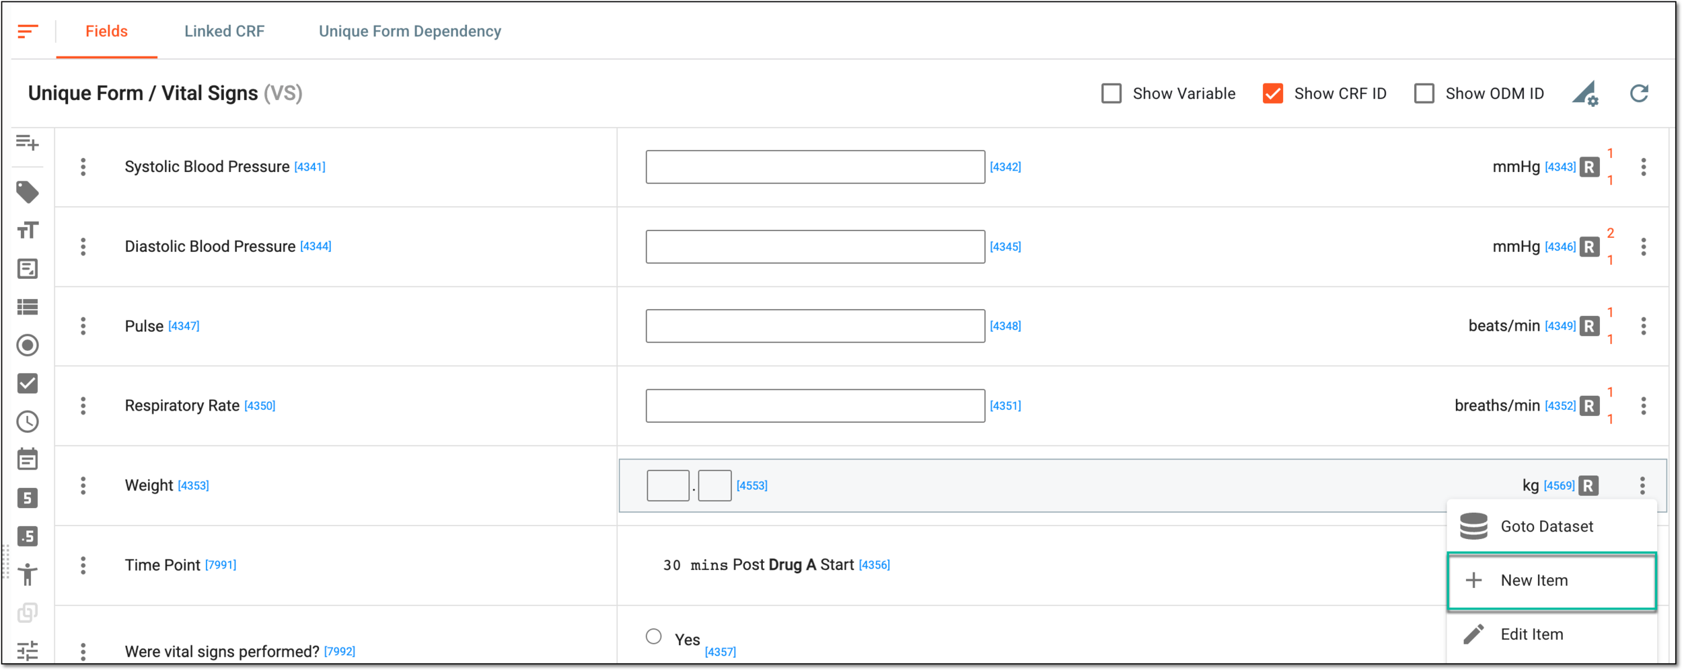1682x670 pixels.
Task: Open left kebab menu for Pulse row
Action: (83, 326)
